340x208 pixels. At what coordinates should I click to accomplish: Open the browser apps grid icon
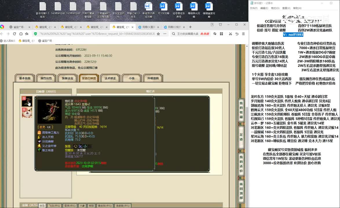pyautogui.click(x=221, y=34)
